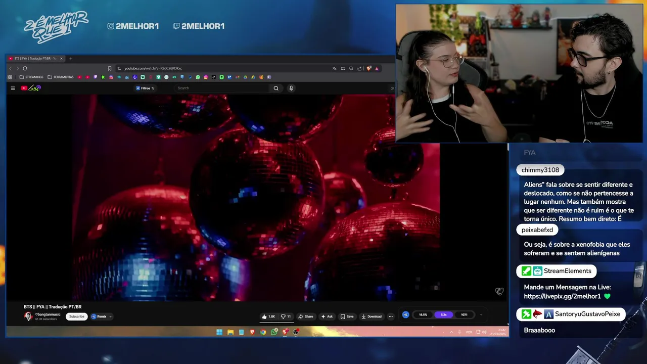This screenshot has width=647, height=364.
Task: Go forward with the browser forward arrow
Action: click(18, 68)
